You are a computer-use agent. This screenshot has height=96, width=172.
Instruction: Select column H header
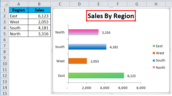click(x=156, y=4)
